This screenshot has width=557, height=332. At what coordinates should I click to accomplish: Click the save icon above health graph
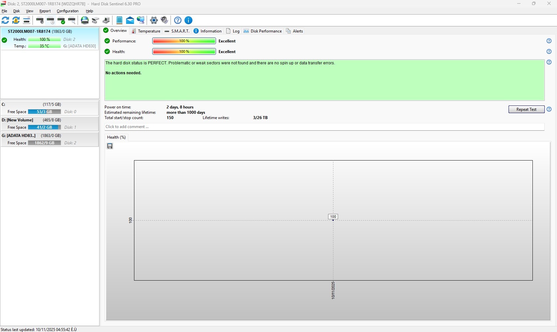pos(110,146)
